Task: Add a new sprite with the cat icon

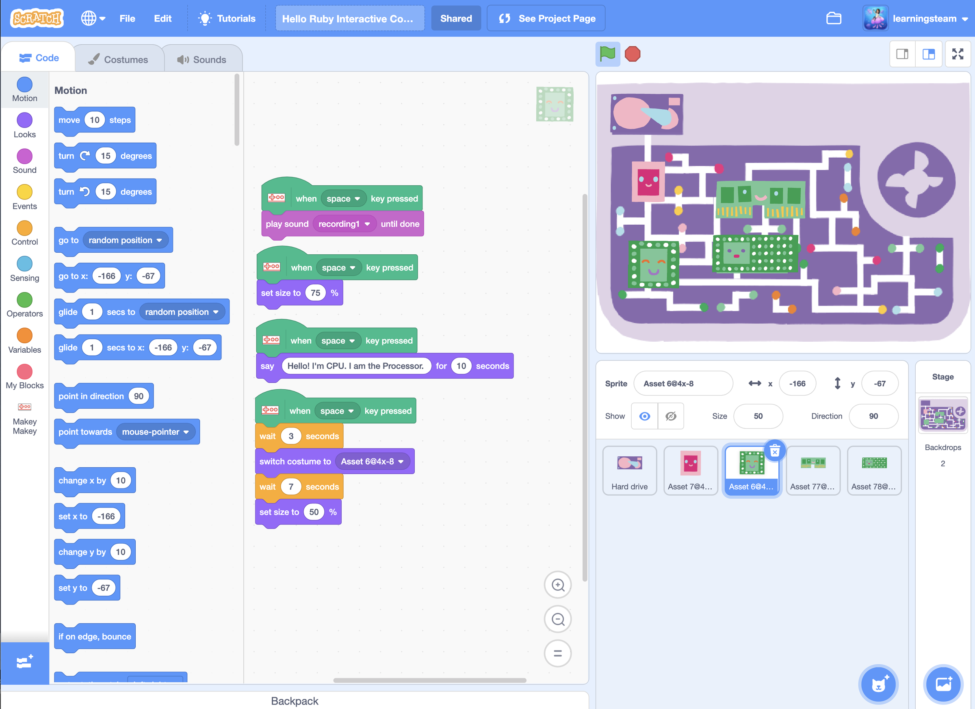Action: [878, 684]
